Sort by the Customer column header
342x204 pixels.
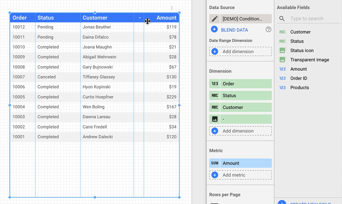pyautogui.click(x=95, y=18)
